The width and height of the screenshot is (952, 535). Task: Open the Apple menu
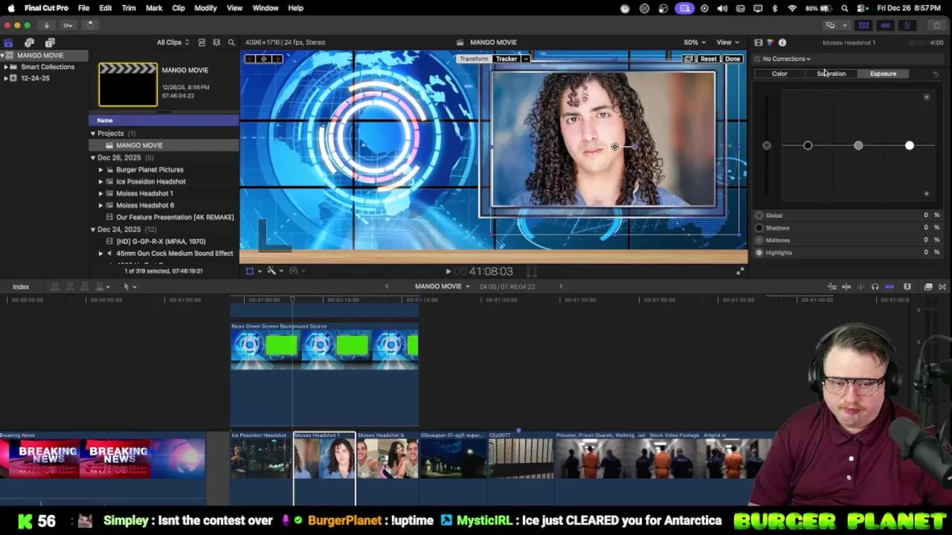(11, 8)
